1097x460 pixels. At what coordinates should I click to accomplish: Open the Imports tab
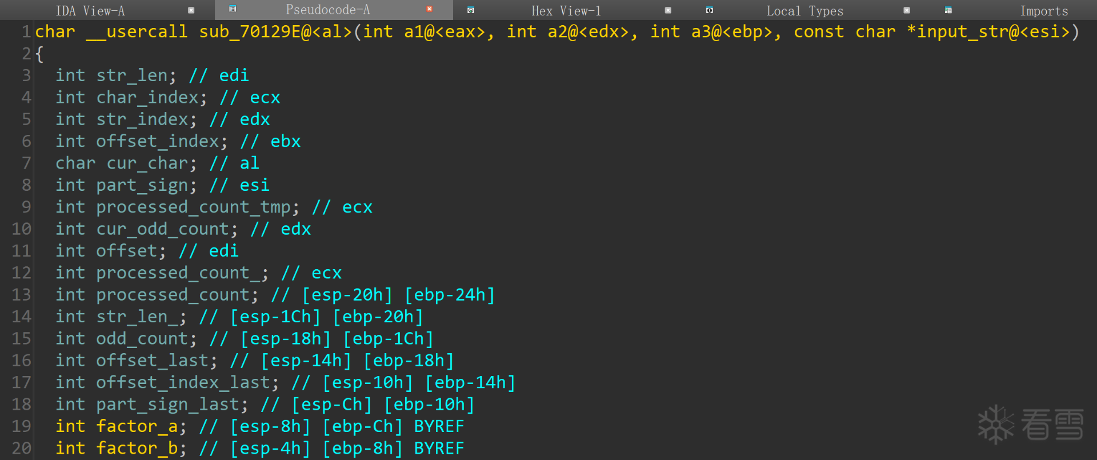(1043, 11)
